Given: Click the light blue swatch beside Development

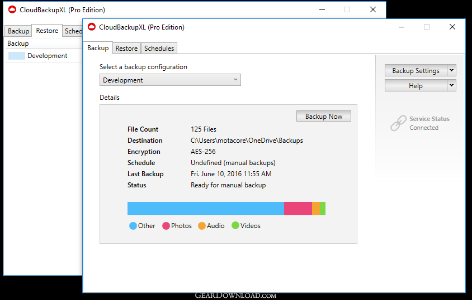Looking at the screenshot, I should tap(17, 56).
